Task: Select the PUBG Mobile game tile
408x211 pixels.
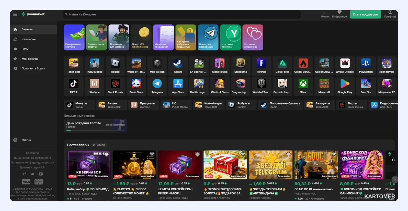Action: (95, 65)
